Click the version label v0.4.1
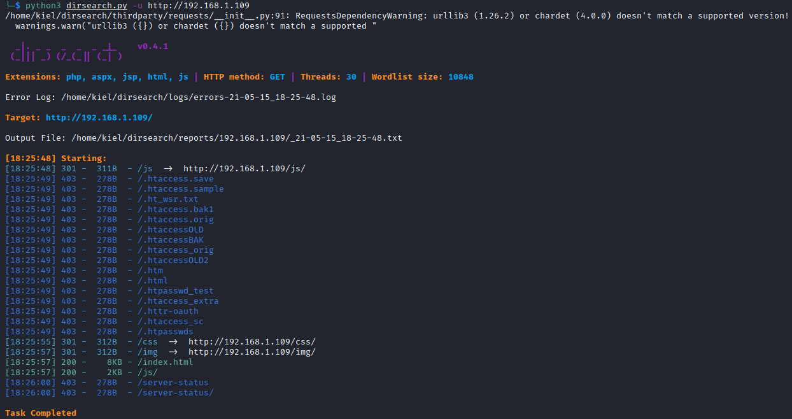The height and width of the screenshot is (419, 792). point(153,46)
